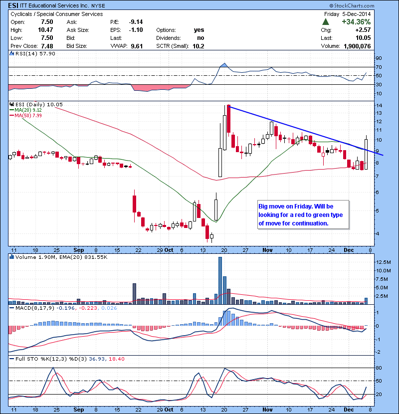
Task: Select the Volume value 1,900,076
Action: coord(357,46)
